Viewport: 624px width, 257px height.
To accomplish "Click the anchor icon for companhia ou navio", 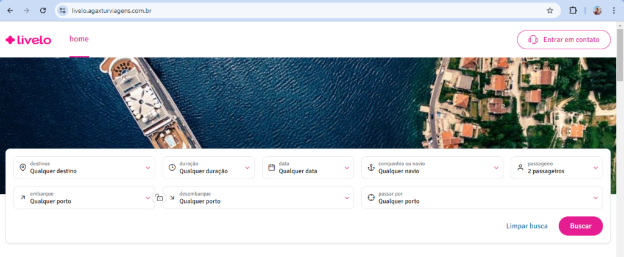I will point(370,168).
